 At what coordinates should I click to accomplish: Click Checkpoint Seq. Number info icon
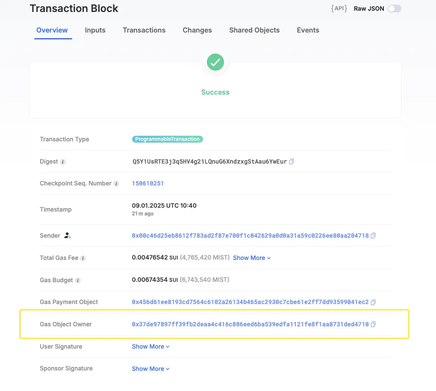click(x=116, y=184)
